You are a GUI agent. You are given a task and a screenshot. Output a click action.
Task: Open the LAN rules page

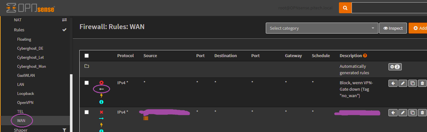[x=21, y=84]
